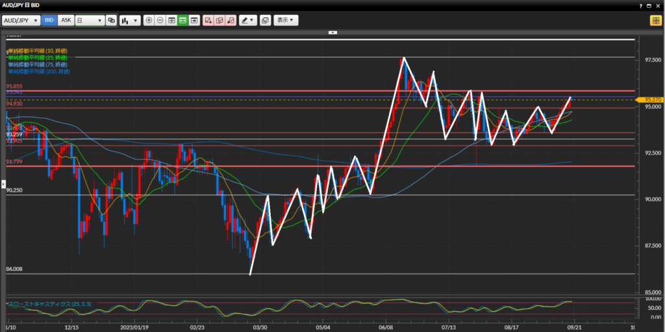The width and height of the screenshot is (665, 332).
Task: Toggle the green fit-width chart button
Action: pos(182,20)
